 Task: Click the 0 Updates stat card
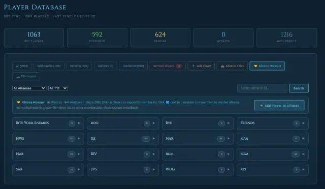(x=223, y=38)
